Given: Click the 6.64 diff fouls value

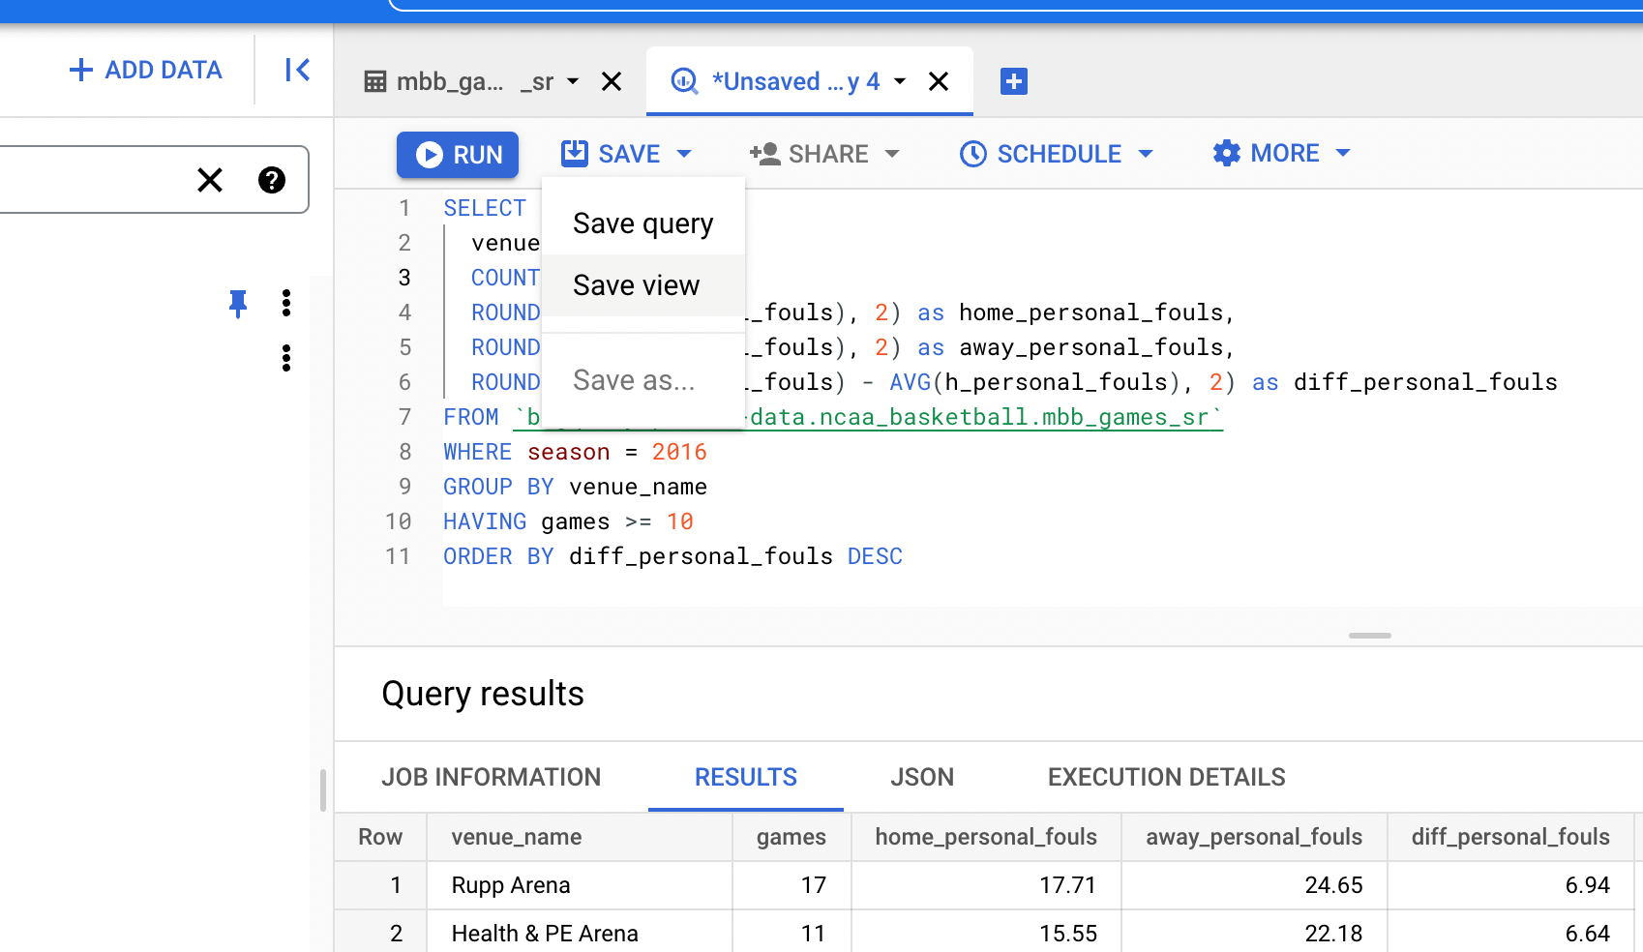Looking at the screenshot, I should [1587, 934].
